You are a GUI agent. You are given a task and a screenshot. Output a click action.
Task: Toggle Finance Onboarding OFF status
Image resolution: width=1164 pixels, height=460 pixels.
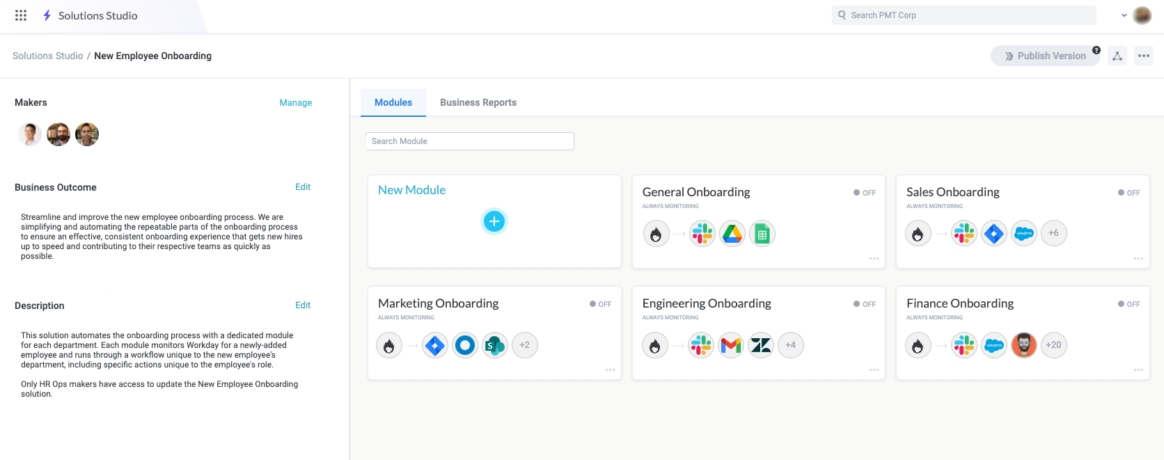coord(1128,304)
